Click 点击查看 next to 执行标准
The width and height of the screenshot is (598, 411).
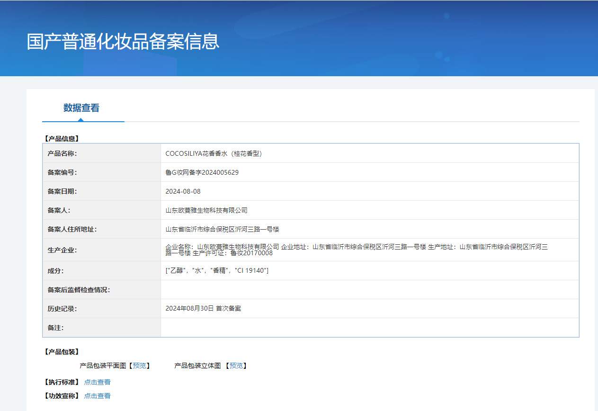tap(97, 382)
